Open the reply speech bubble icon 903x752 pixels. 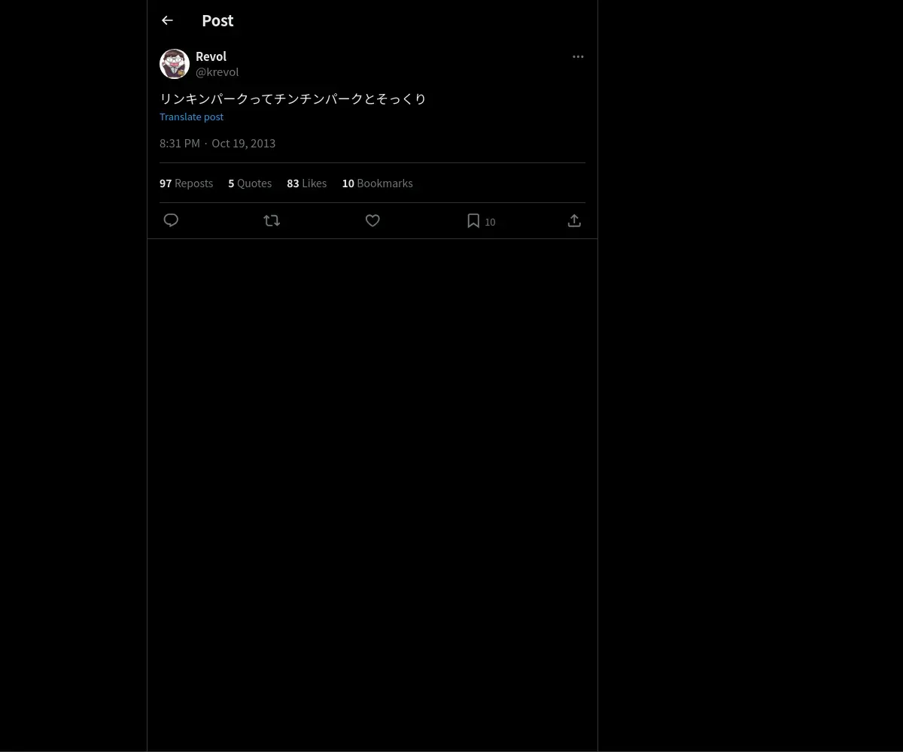click(171, 220)
